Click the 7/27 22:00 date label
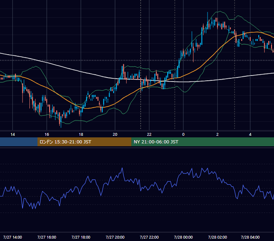 pos(149,237)
